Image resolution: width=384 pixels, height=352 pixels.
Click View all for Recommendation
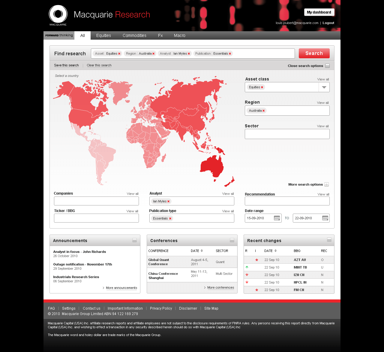323,194
